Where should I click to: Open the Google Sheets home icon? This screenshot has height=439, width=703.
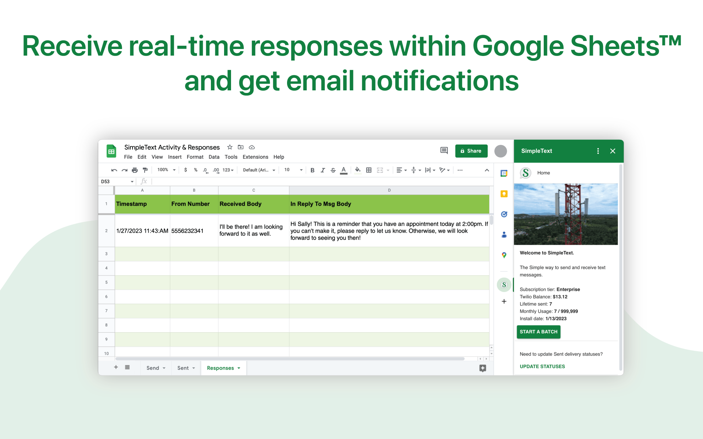[111, 151]
